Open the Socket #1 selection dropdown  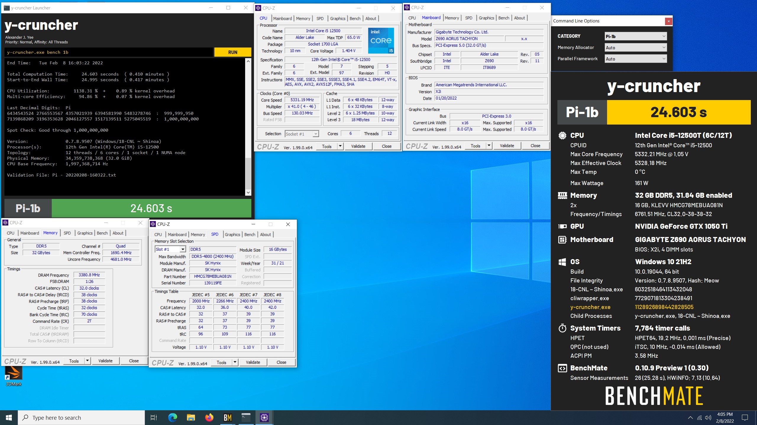(x=302, y=134)
